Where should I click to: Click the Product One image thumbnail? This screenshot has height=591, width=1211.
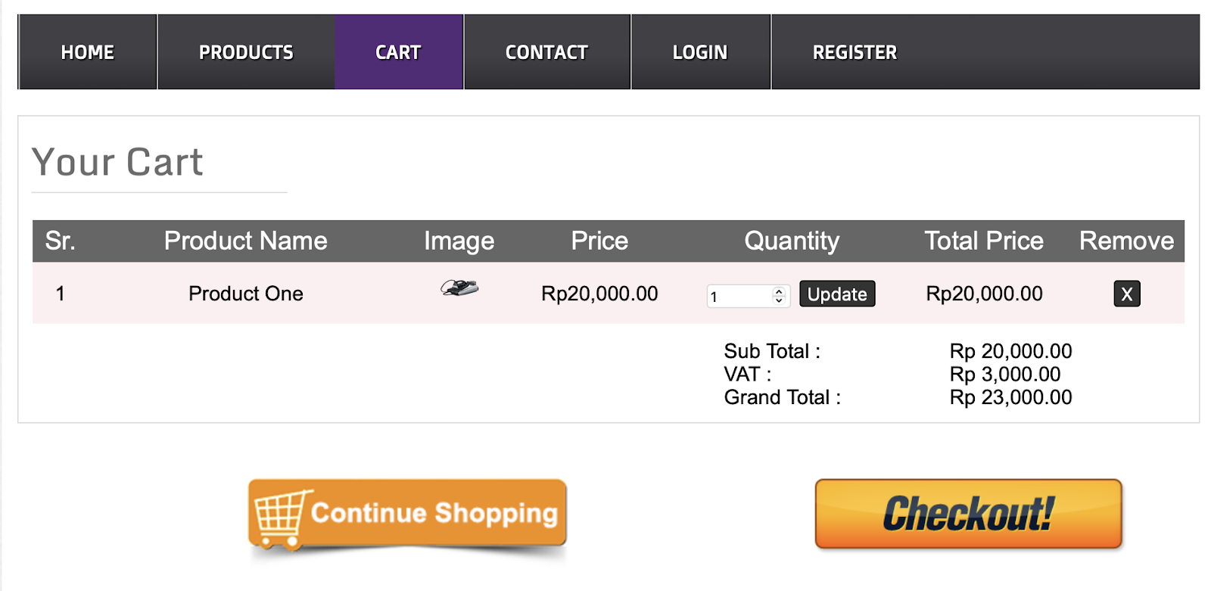(x=459, y=288)
